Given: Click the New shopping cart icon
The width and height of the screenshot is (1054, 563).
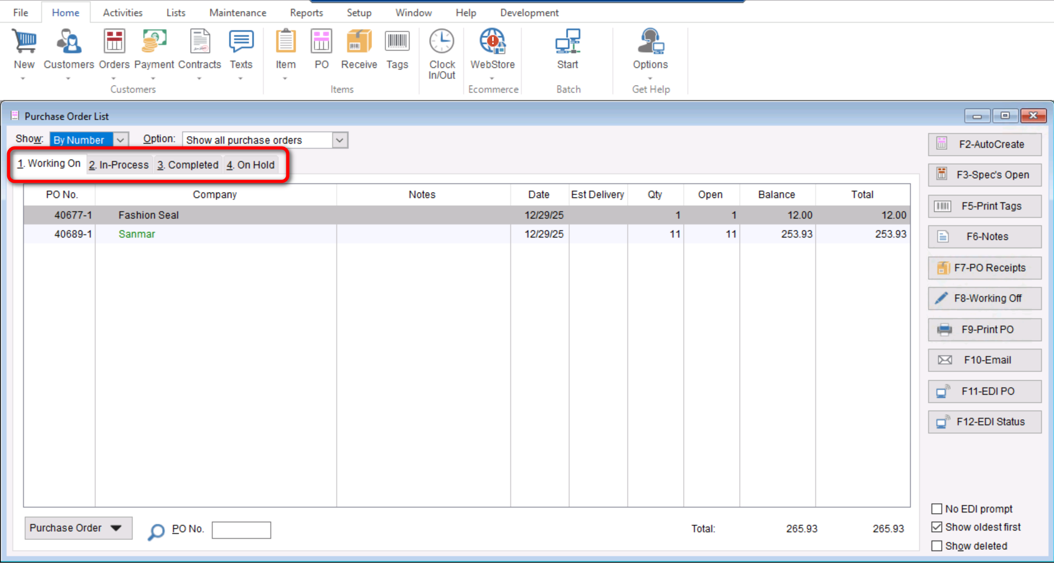Looking at the screenshot, I should [24, 42].
